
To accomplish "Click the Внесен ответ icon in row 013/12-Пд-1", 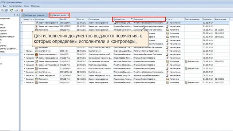I will pos(186,68).
